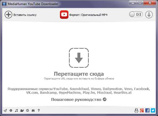Click the 'Вставить ссылку' label
Viewport: 158px width, 116px height.
coord(25,15)
